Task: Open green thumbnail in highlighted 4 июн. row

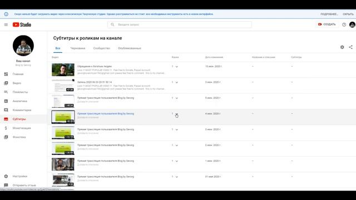Action: point(63,117)
